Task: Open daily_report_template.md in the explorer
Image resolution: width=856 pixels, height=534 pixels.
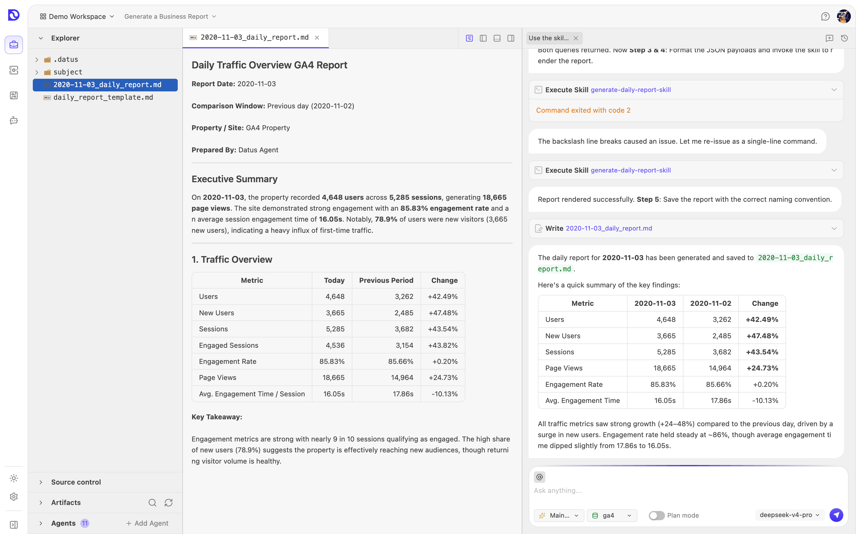Action: coord(103,97)
